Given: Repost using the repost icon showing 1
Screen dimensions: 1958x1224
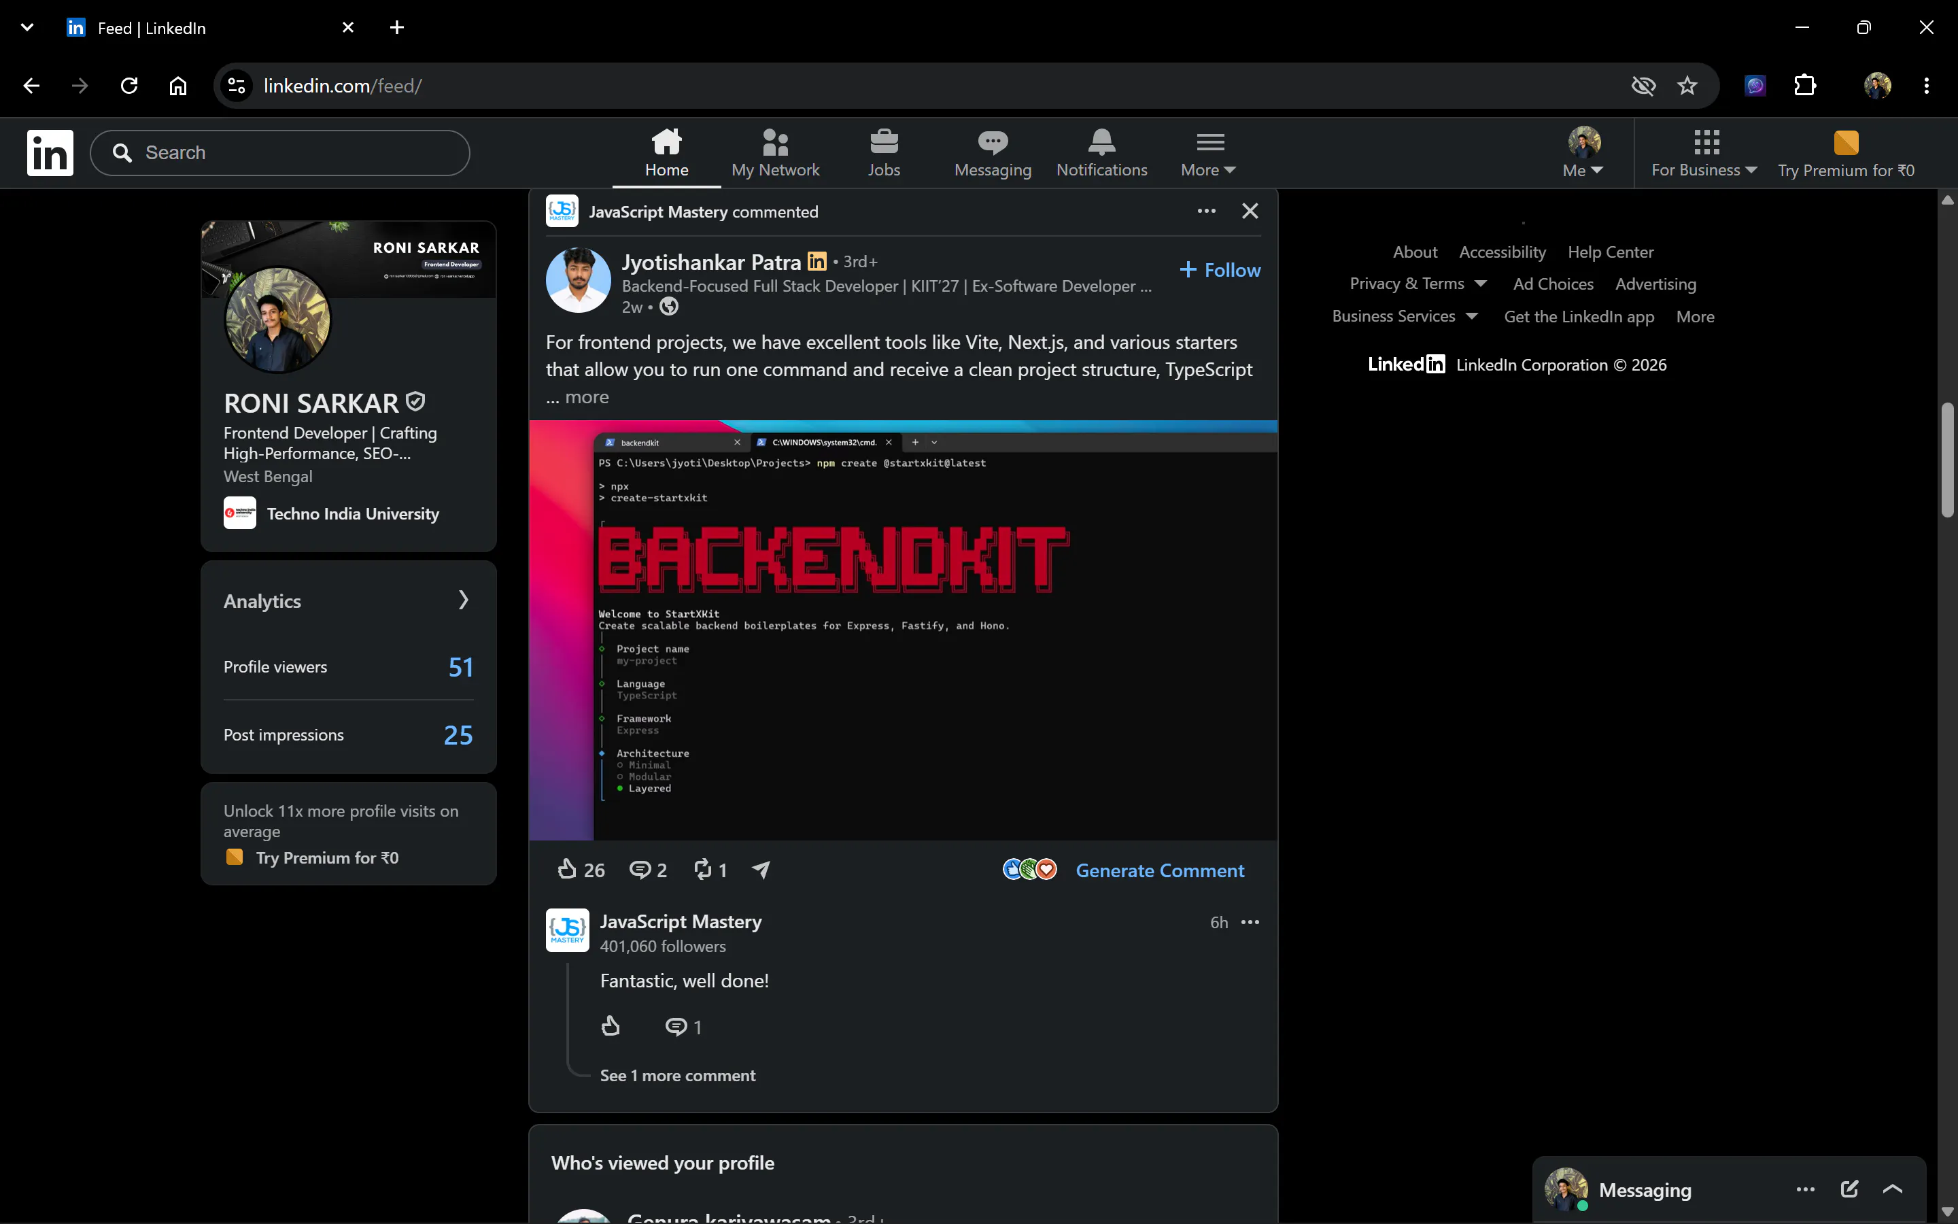Looking at the screenshot, I should [710, 870].
